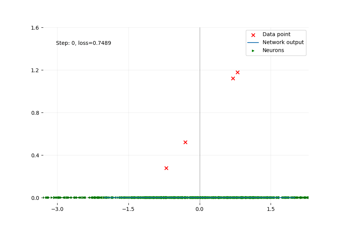Click the red cross legend marker

point(253,35)
